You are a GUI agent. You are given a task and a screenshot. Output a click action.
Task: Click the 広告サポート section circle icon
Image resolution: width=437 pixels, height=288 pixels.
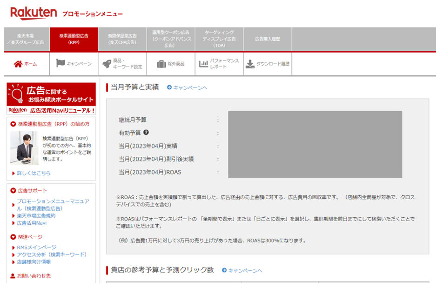click(13, 191)
